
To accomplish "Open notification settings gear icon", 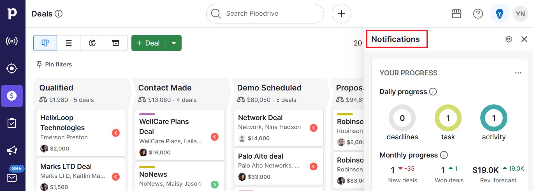I will tap(509, 39).
